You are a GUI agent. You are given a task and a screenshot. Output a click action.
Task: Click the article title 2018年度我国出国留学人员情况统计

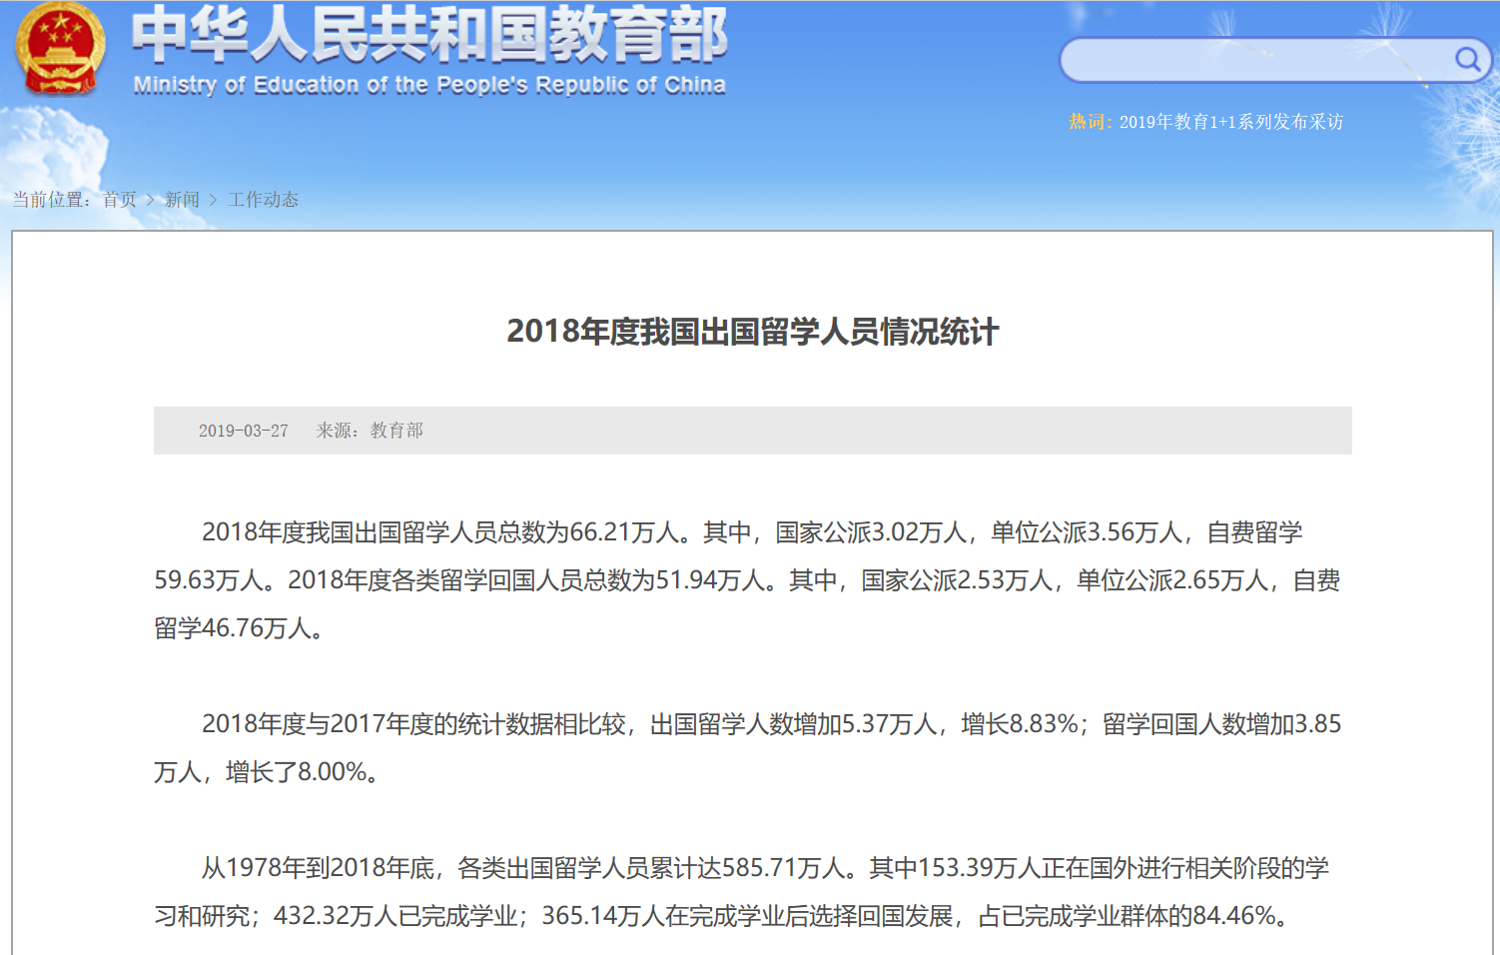click(752, 332)
